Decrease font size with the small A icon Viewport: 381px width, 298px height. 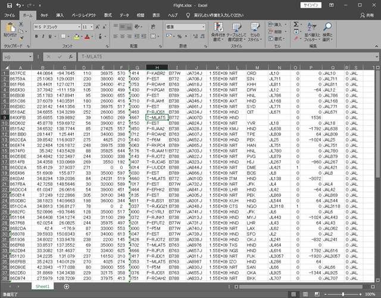[104, 27]
